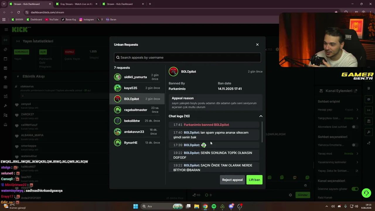Select ardakavun33 unban request

137,132
